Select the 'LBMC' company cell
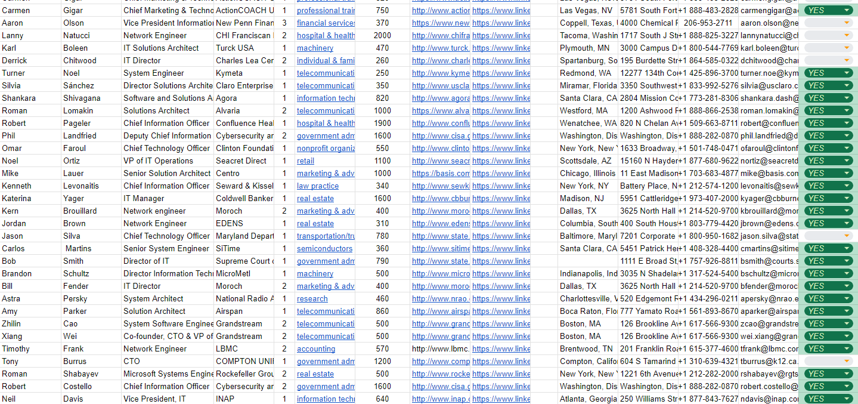This screenshot has height=404, width=858. click(x=244, y=349)
